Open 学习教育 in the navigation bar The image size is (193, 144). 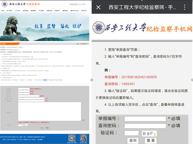click(x=41, y=11)
